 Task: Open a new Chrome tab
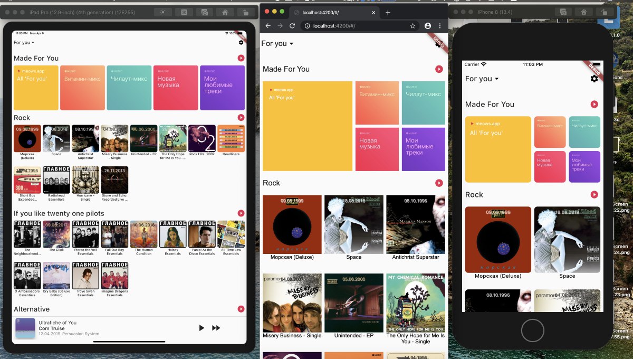388,13
